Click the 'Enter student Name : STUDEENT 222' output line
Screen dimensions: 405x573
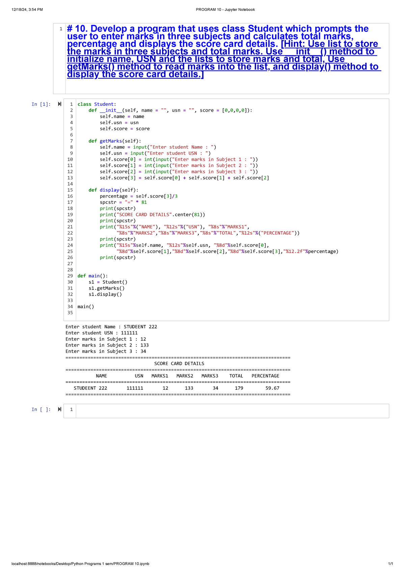pyautogui.click(x=111, y=327)
